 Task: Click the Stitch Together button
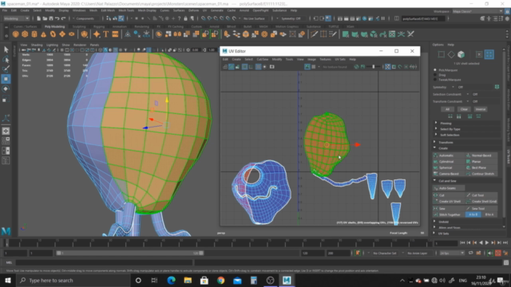449,214
